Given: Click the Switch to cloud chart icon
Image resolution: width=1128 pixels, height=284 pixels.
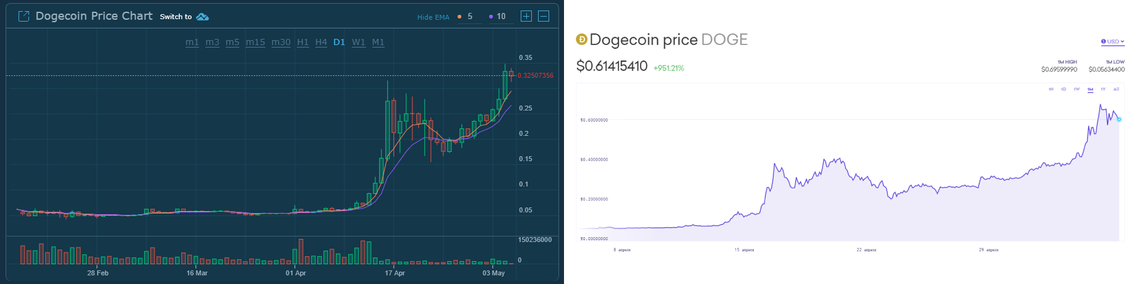Looking at the screenshot, I should (x=202, y=17).
